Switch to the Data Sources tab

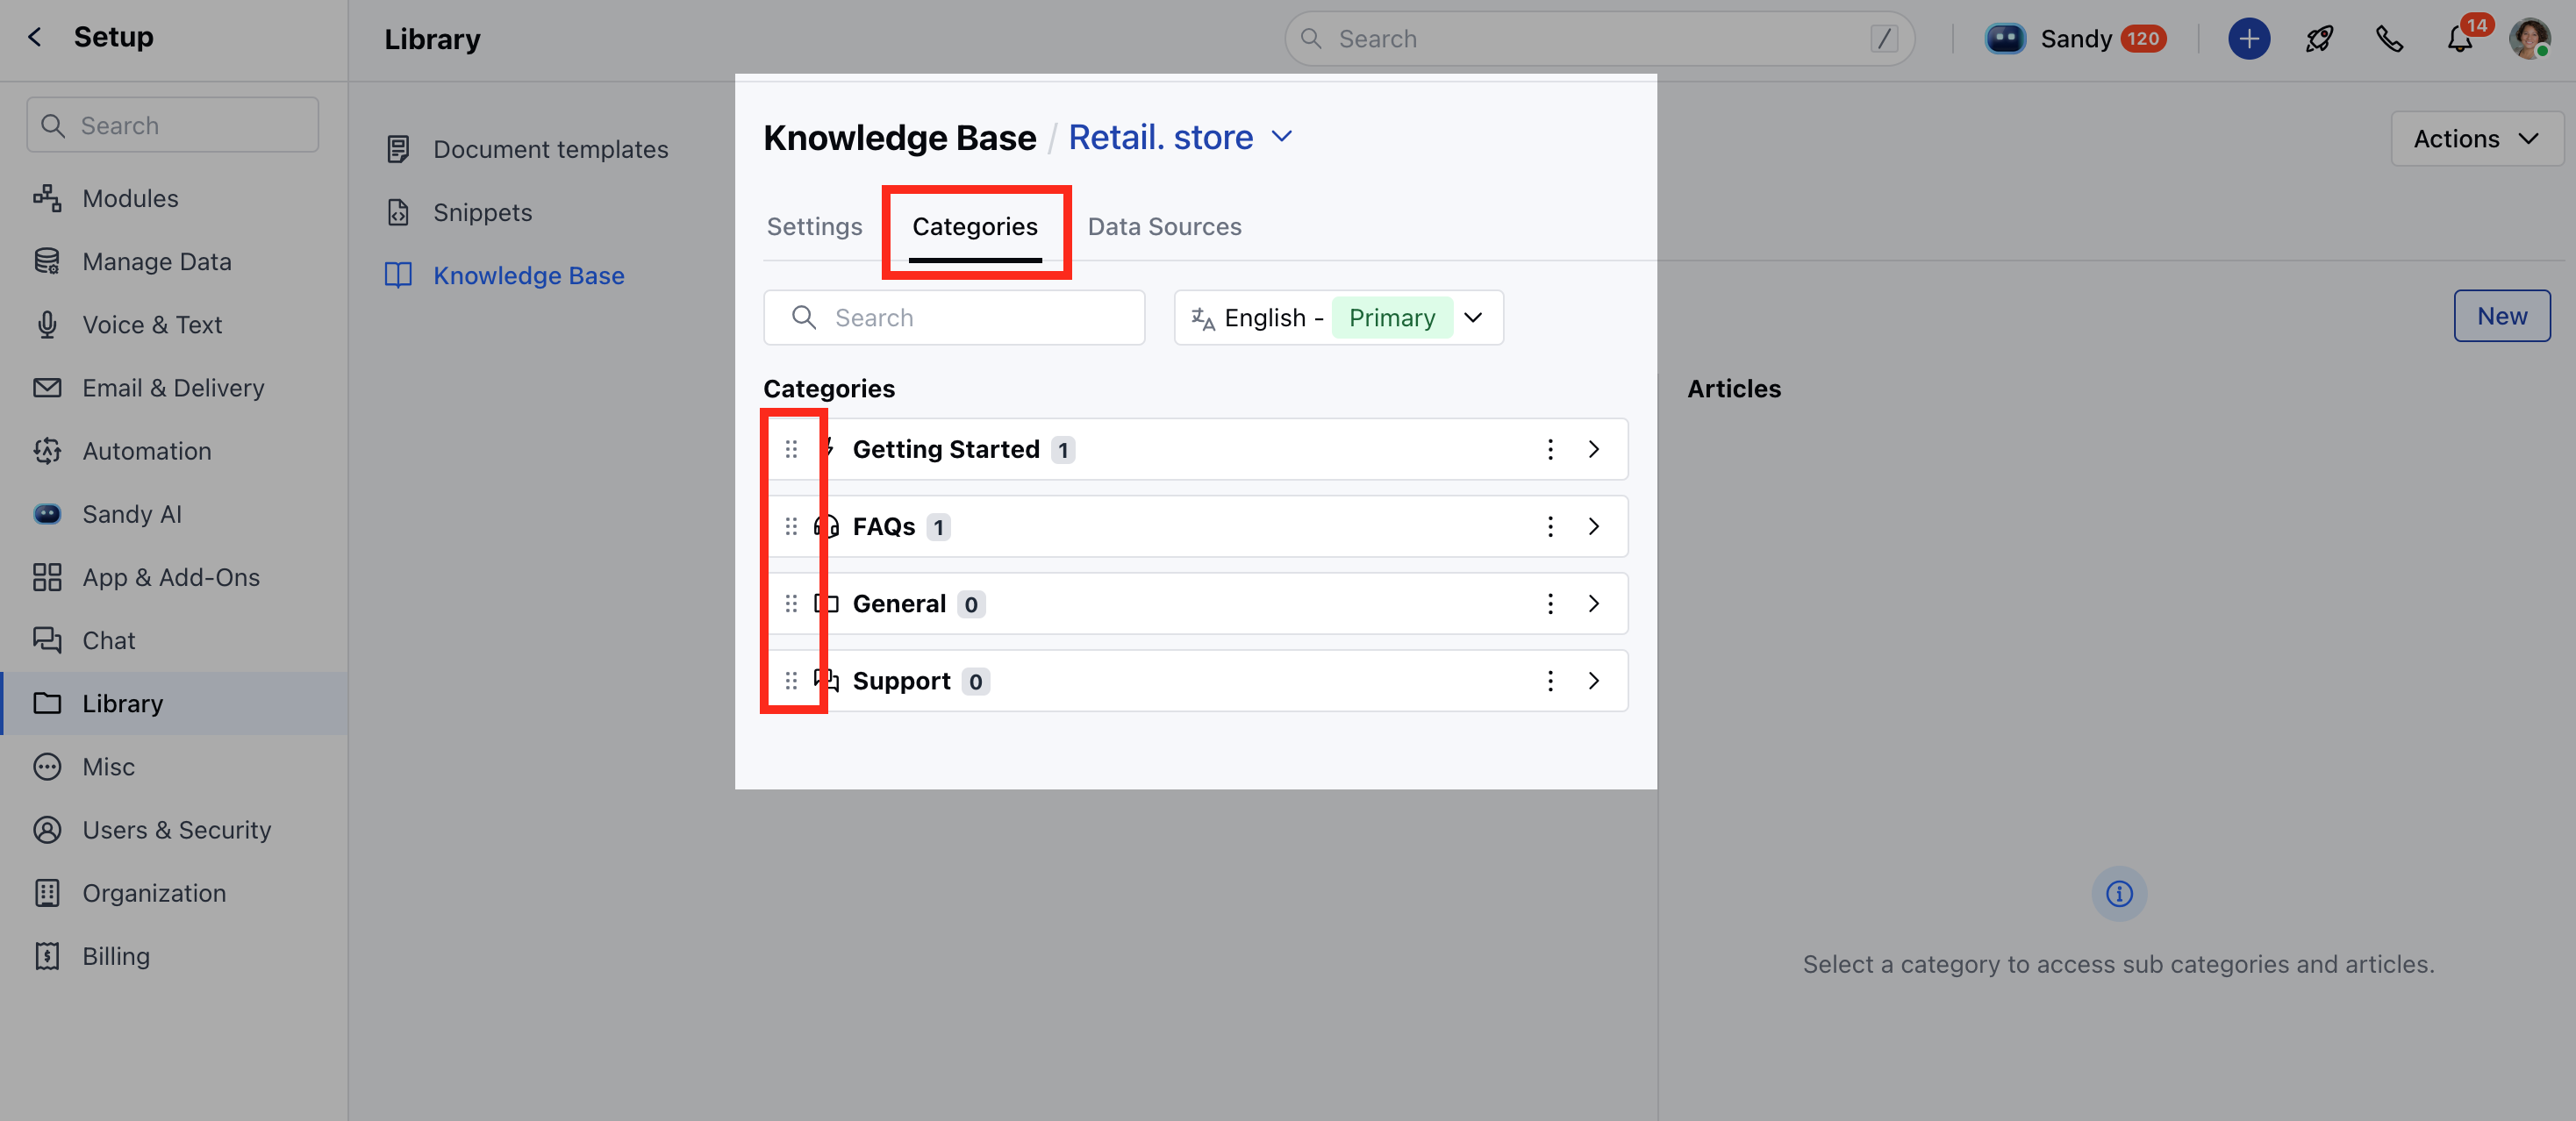(1164, 227)
